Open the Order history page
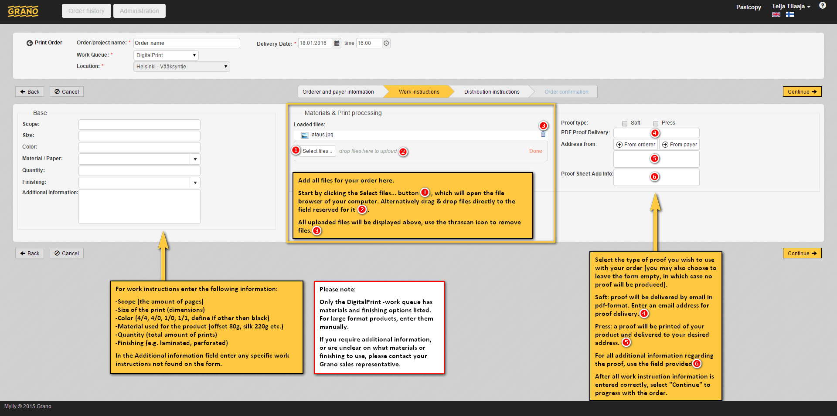The width and height of the screenshot is (837, 416). coord(86,11)
